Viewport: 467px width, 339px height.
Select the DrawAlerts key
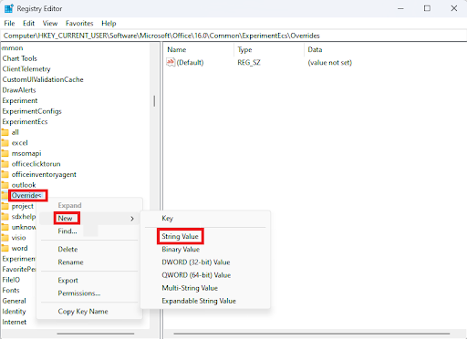pyautogui.click(x=19, y=90)
